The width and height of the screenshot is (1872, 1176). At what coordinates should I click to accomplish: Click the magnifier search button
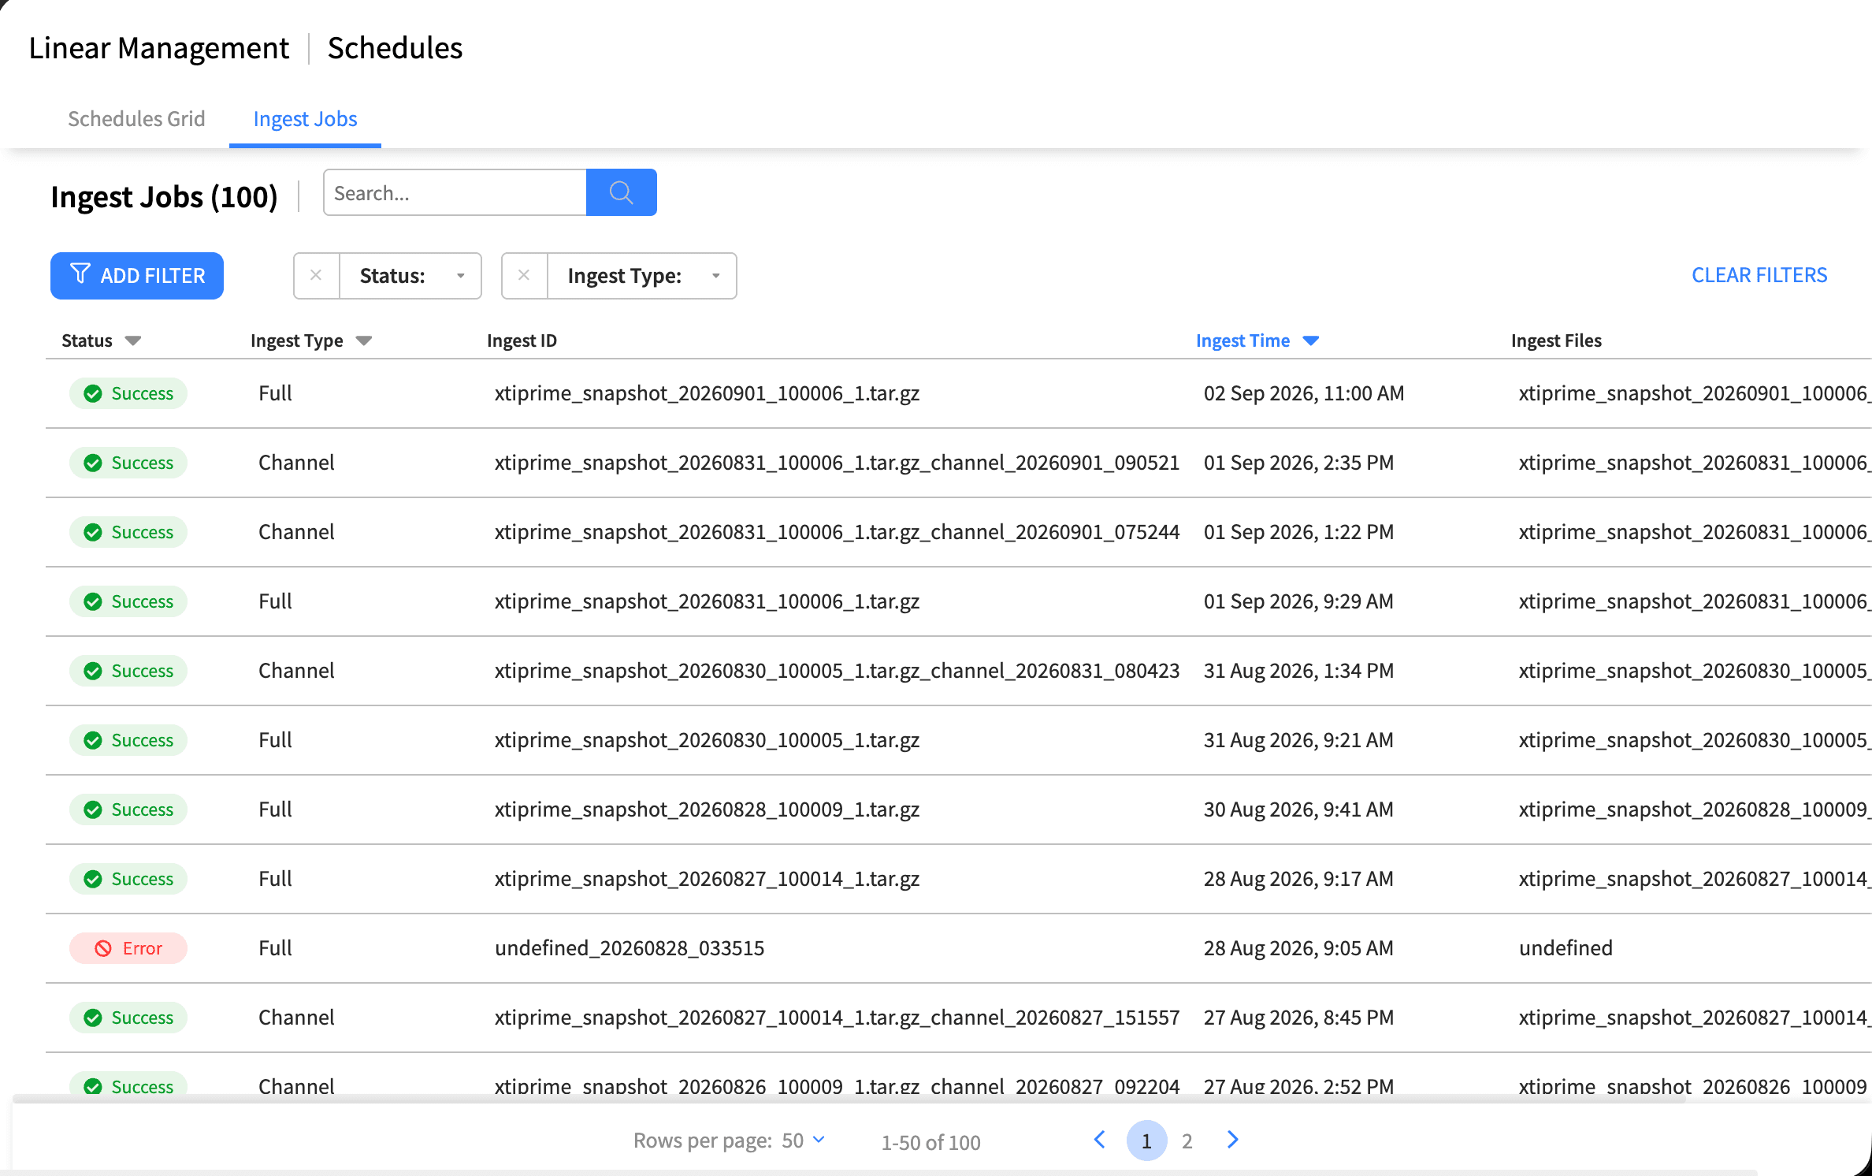point(621,192)
